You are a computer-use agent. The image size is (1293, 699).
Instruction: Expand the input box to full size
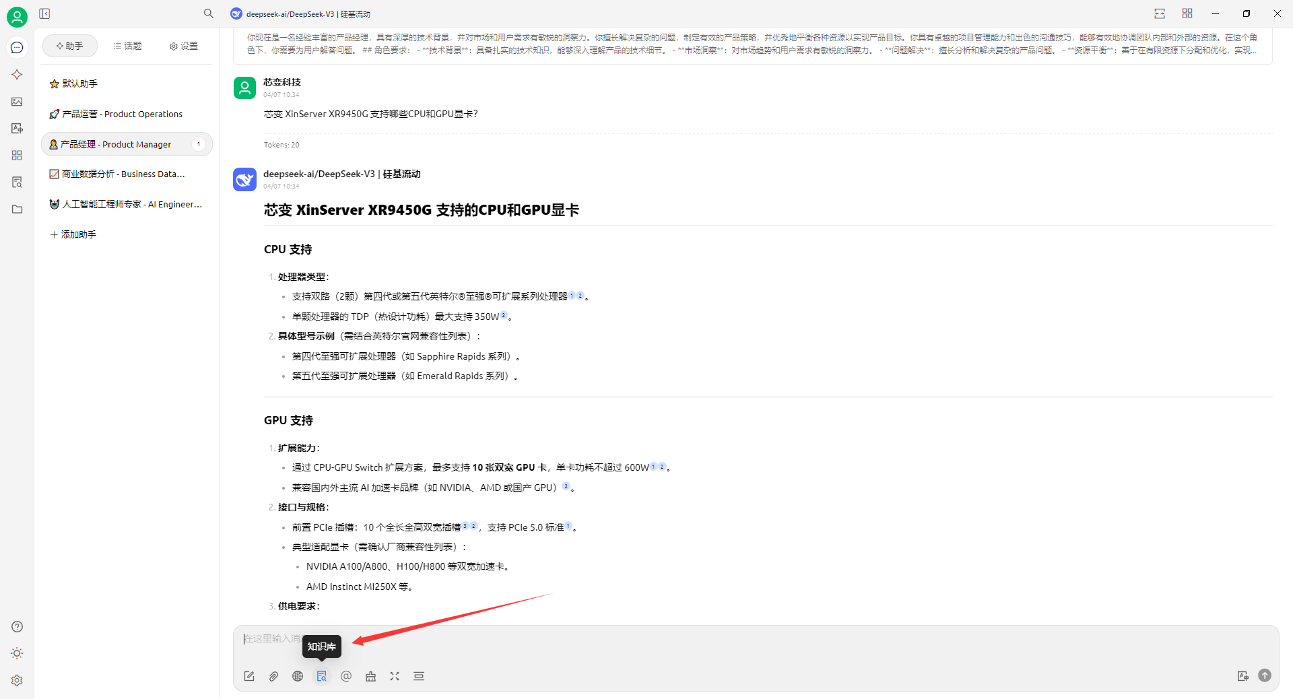tap(395, 676)
